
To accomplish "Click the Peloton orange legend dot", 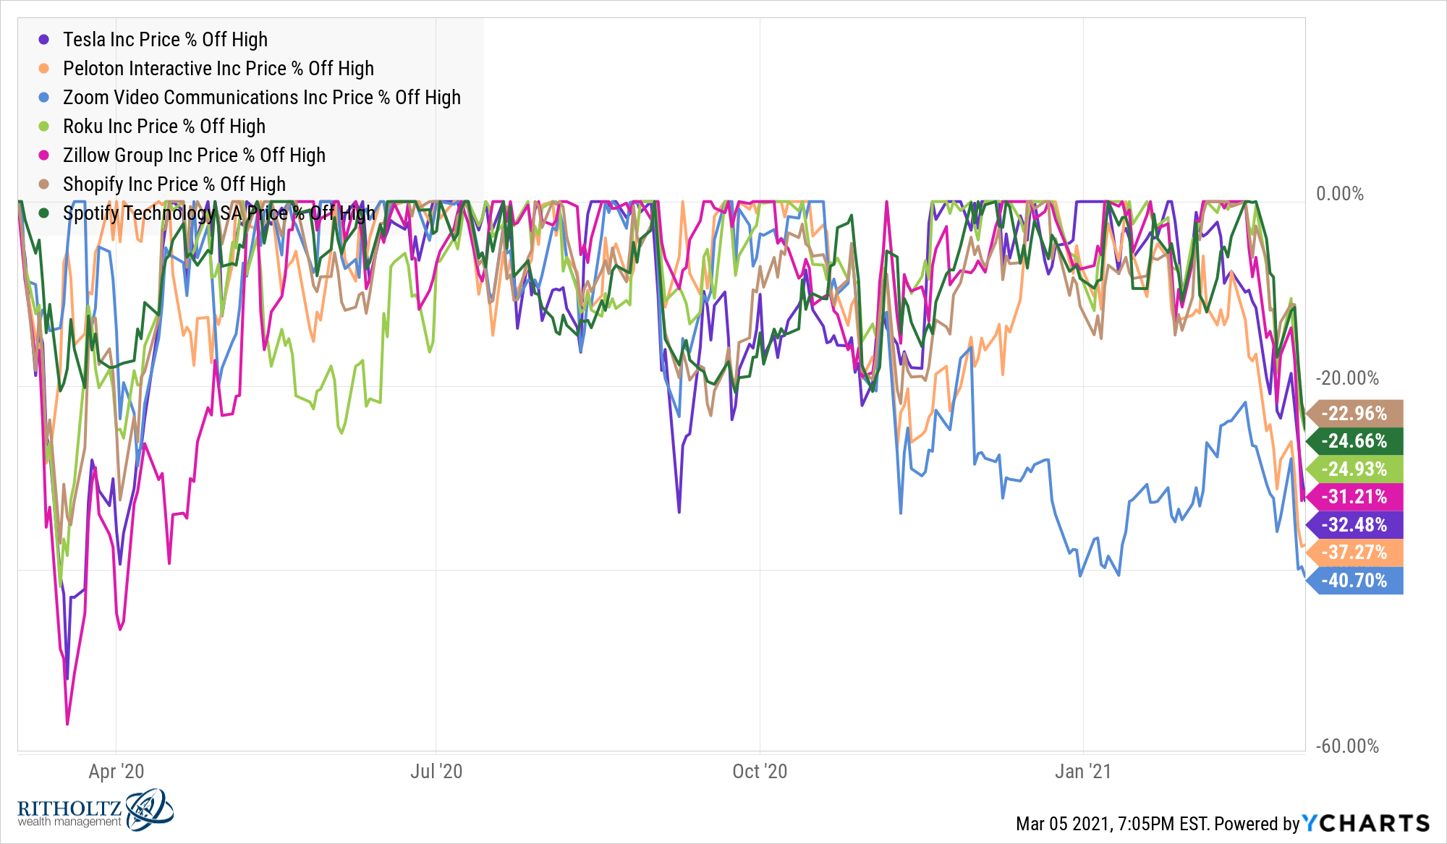I will (44, 69).
